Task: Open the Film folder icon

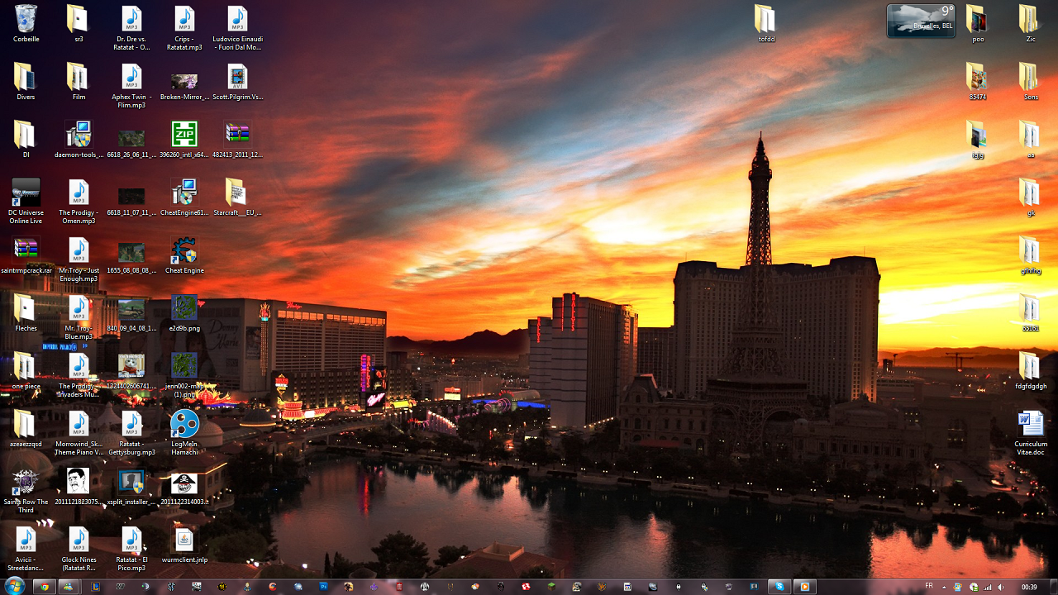Action: tap(79, 81)
